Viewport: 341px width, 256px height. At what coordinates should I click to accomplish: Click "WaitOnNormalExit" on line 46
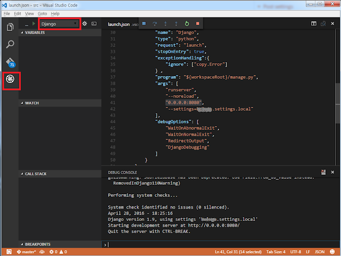(x=189, y=135)
